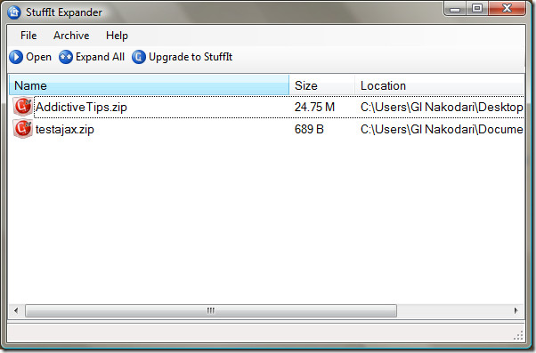Viewport: 536px width, 353px height.
Task: Close the StuffIt Expander window
Action: point(508,9)
